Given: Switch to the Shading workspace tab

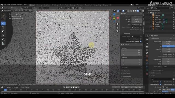Looking at the screenshot, I should pyautogui.click(x=72, y=5).
